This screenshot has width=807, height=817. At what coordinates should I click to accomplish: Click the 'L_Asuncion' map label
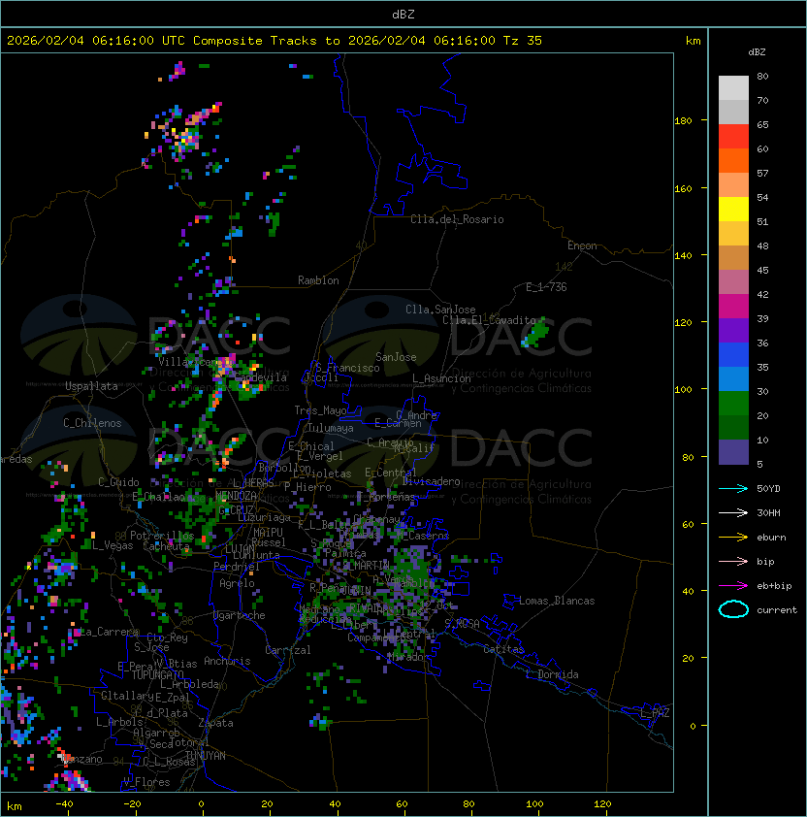tap(441, 378)
